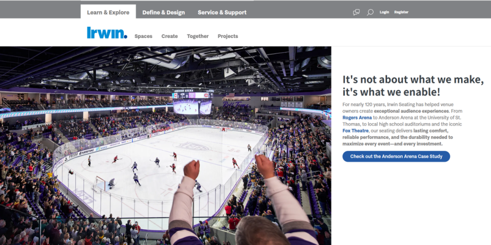Select the Learn & Explore tab
The height and width of the screenshot is (245, 491).
click(108, 13)
